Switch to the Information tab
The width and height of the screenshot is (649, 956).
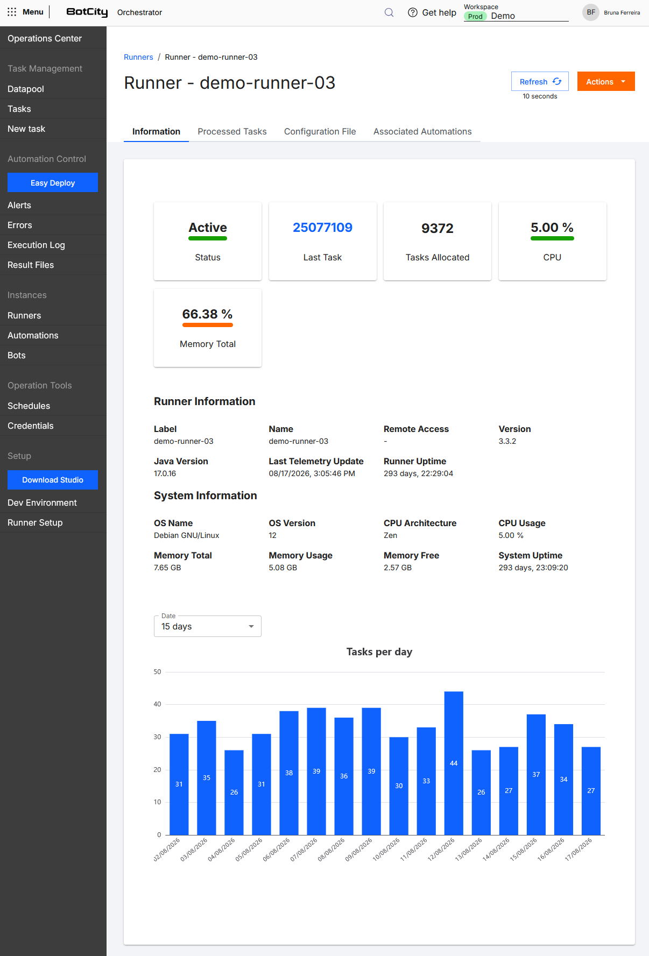point(156,131)
